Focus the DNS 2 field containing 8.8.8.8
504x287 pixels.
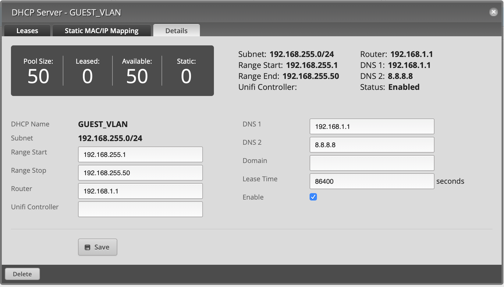coord(372,145)
